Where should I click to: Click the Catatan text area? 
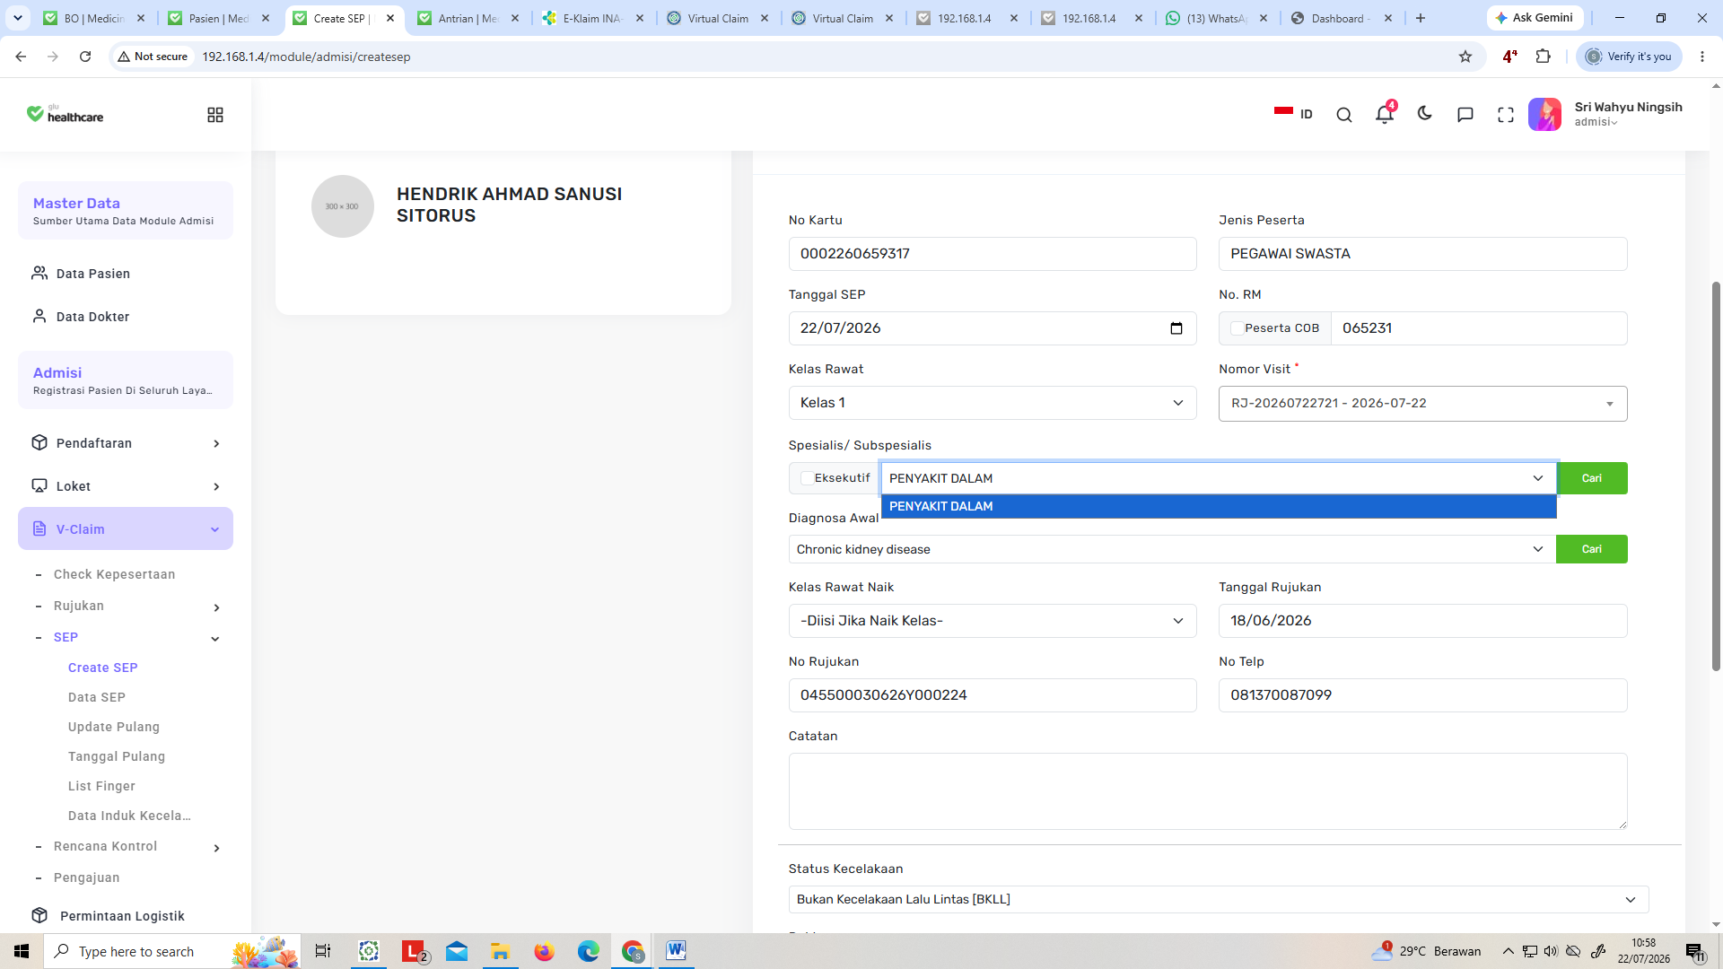point(1207,791)
